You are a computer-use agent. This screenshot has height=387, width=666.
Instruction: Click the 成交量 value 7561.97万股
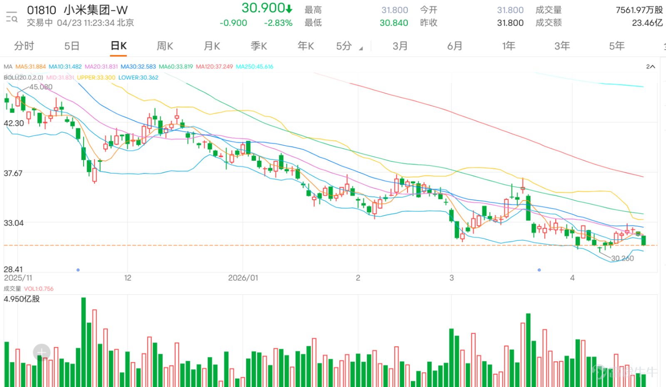tap(639, 10)
